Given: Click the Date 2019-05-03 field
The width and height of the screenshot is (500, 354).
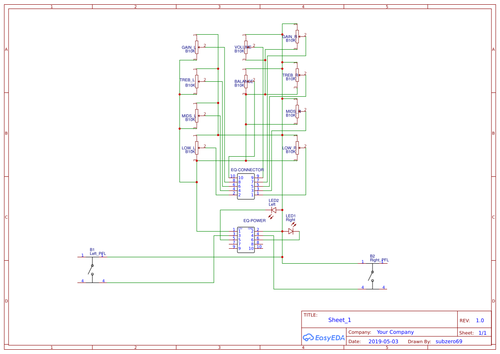Looking at the screenshot, I should click(383, 341).
